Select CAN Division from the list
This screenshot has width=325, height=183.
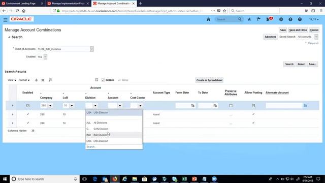(x=114, y=129)
